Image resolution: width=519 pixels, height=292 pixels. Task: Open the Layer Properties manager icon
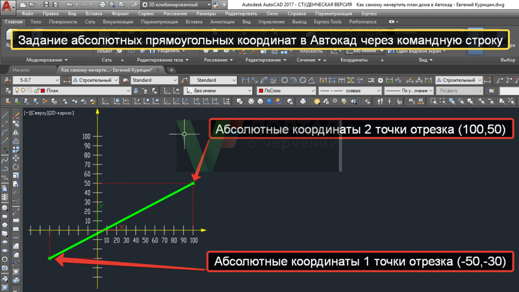pyautogui.click(x=8, y=90)
